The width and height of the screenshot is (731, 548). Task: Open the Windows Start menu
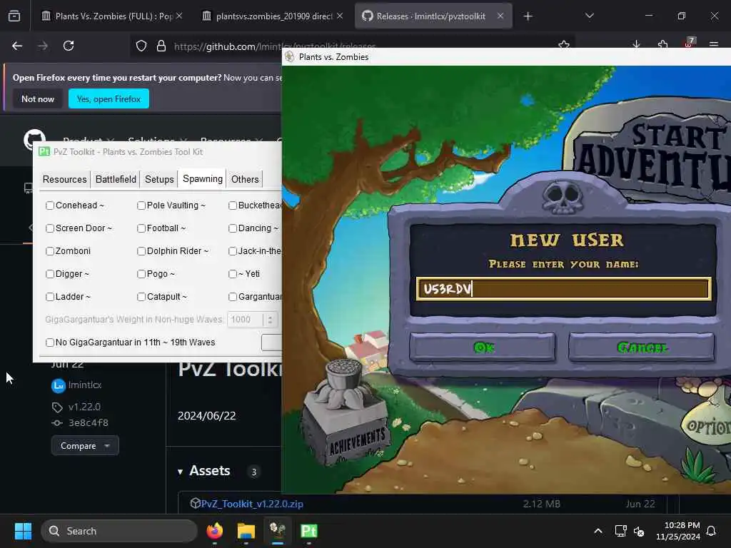point(23,531)
